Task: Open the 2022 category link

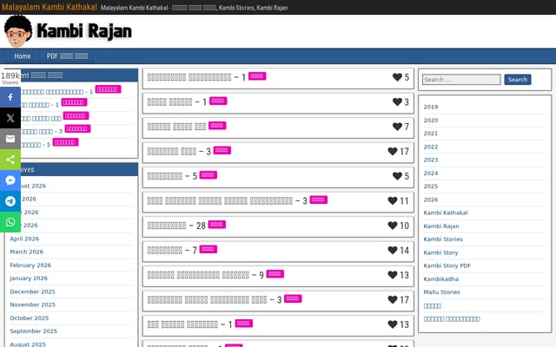Action: coord(431,147)
